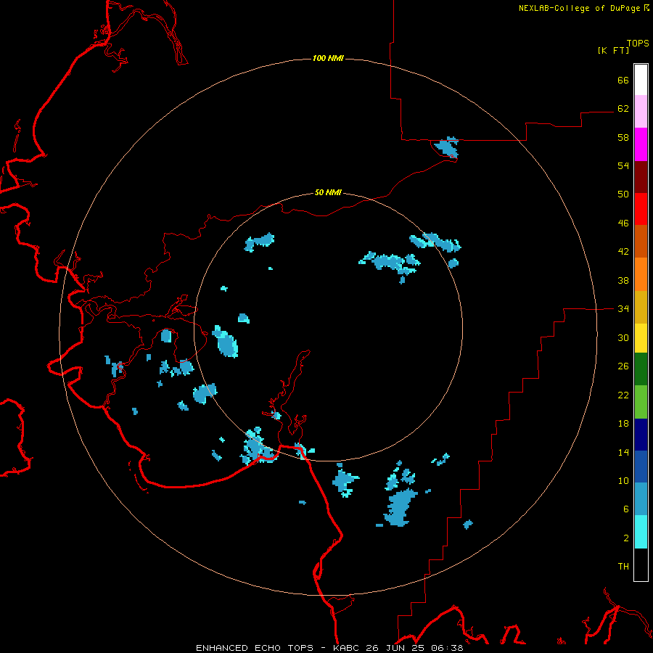The width and height of the screenshot is (653, 653).
Task: Click the 50 value on the legend
Action: coord(623,194)
